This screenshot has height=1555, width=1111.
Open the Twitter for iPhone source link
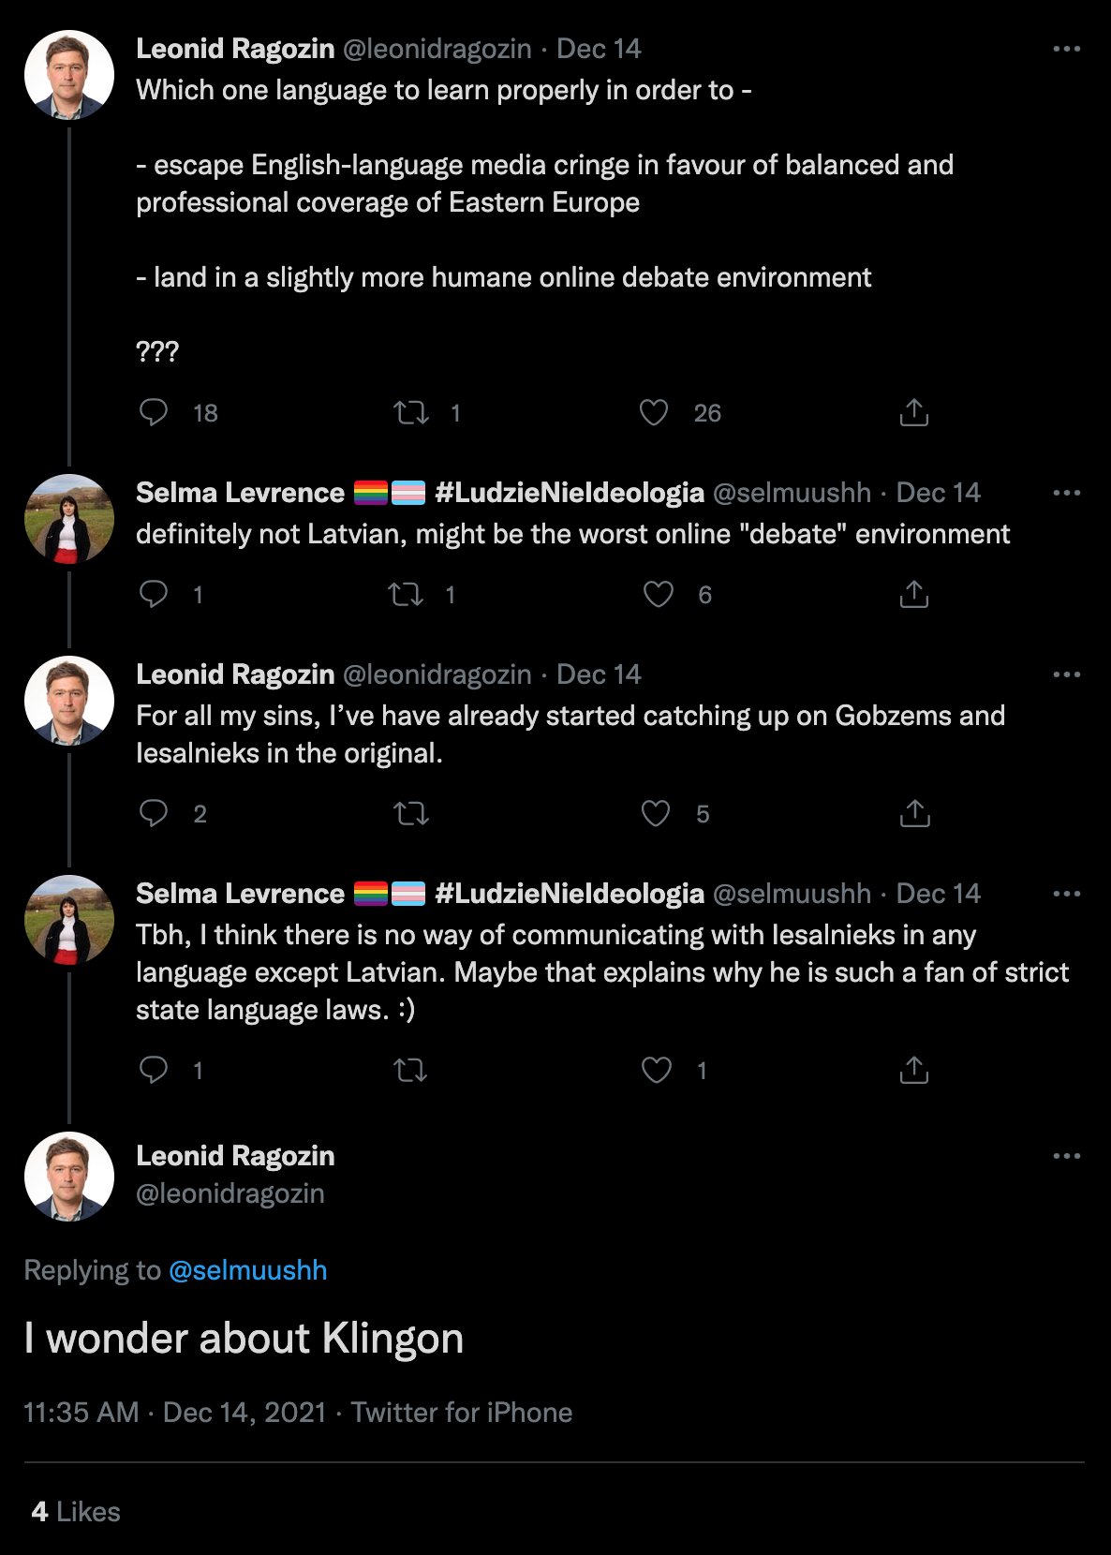click(462, 1413)
